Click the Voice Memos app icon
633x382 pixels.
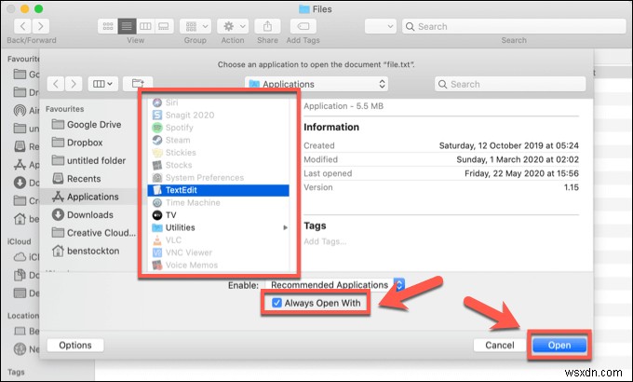pyautogui.click(x=157, y=266)
